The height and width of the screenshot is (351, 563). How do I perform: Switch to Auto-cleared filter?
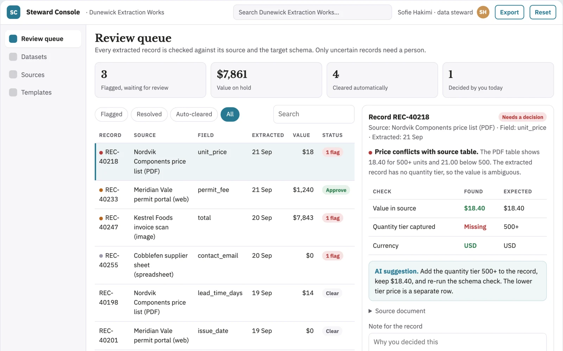point(194,114)
